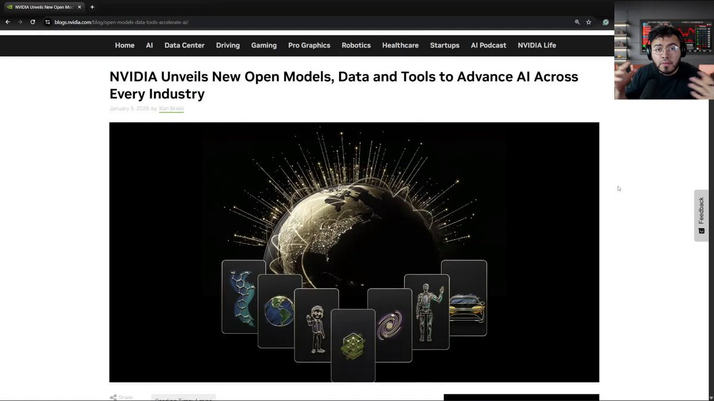
Task: Open the Healthcare category
Action: click(x=400, y=45)
